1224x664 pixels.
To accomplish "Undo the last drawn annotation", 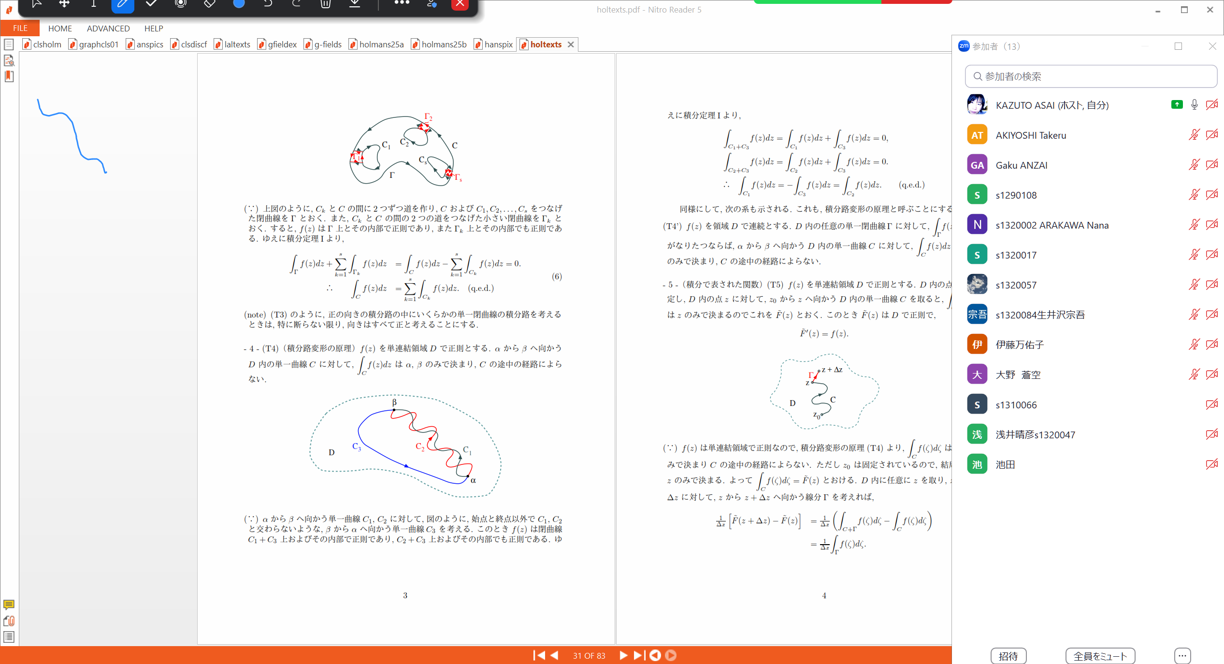I will (x=268, y=4).
